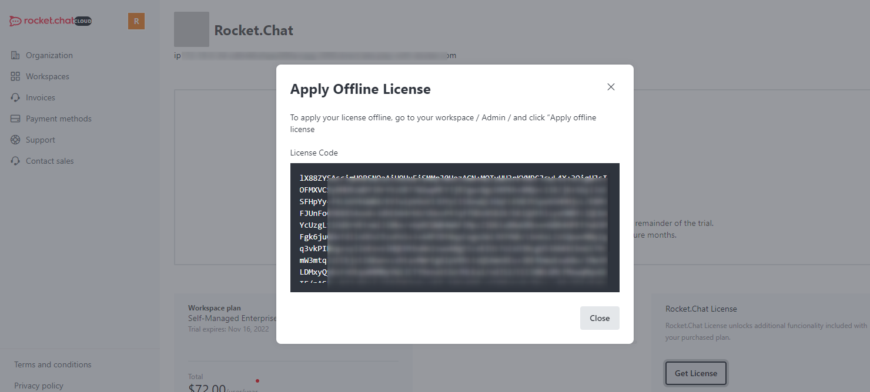Click the License Code text box
870x392 pixels.
455,228
